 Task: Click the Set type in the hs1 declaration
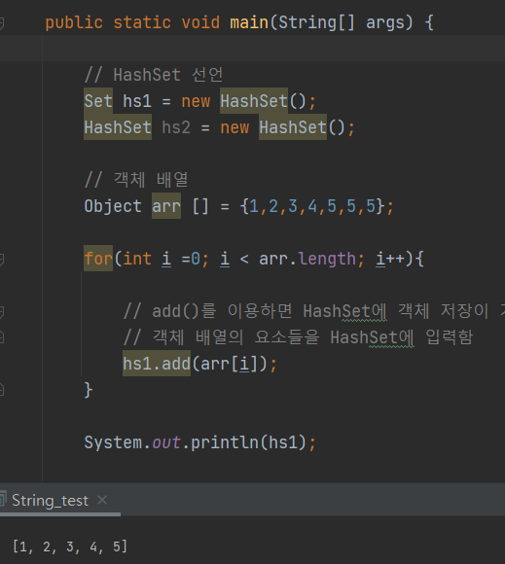(x=98, y=101)
